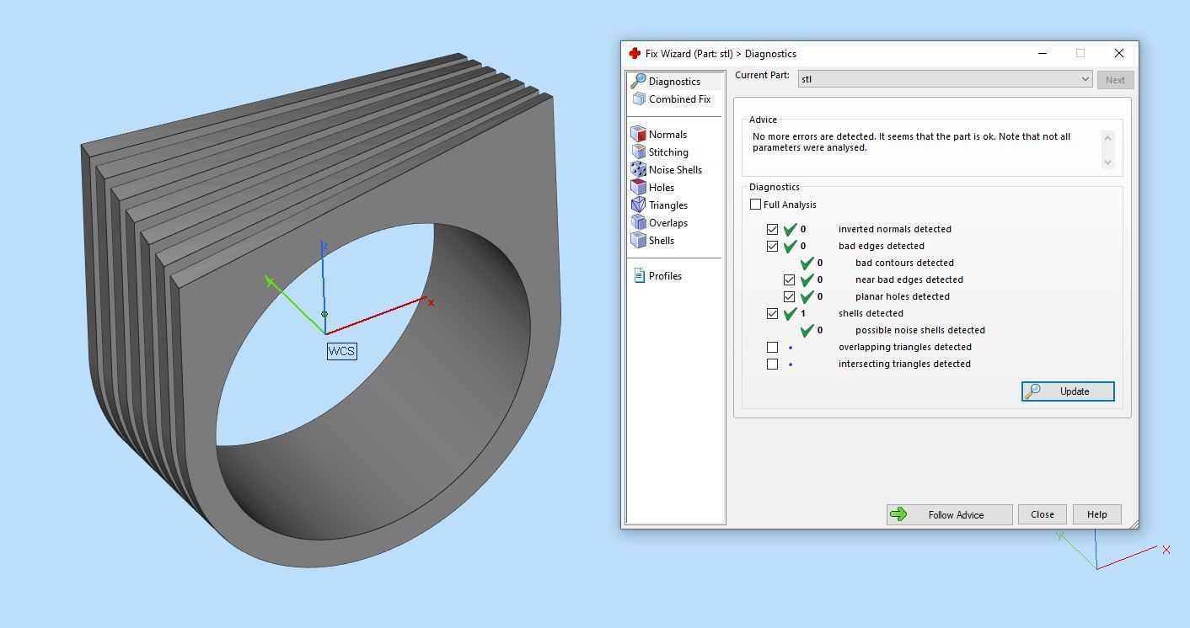Enable intersecting triangles detected checkbox
This screenshot has height=628, width=1190.
772,364
